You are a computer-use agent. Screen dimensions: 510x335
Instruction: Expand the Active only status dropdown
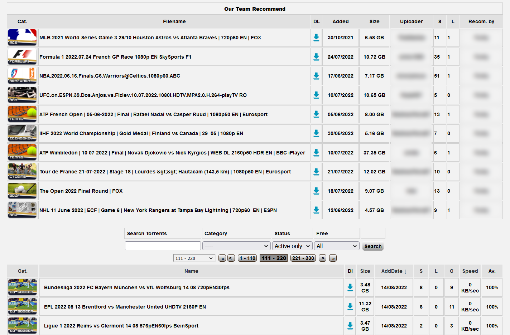292,246
